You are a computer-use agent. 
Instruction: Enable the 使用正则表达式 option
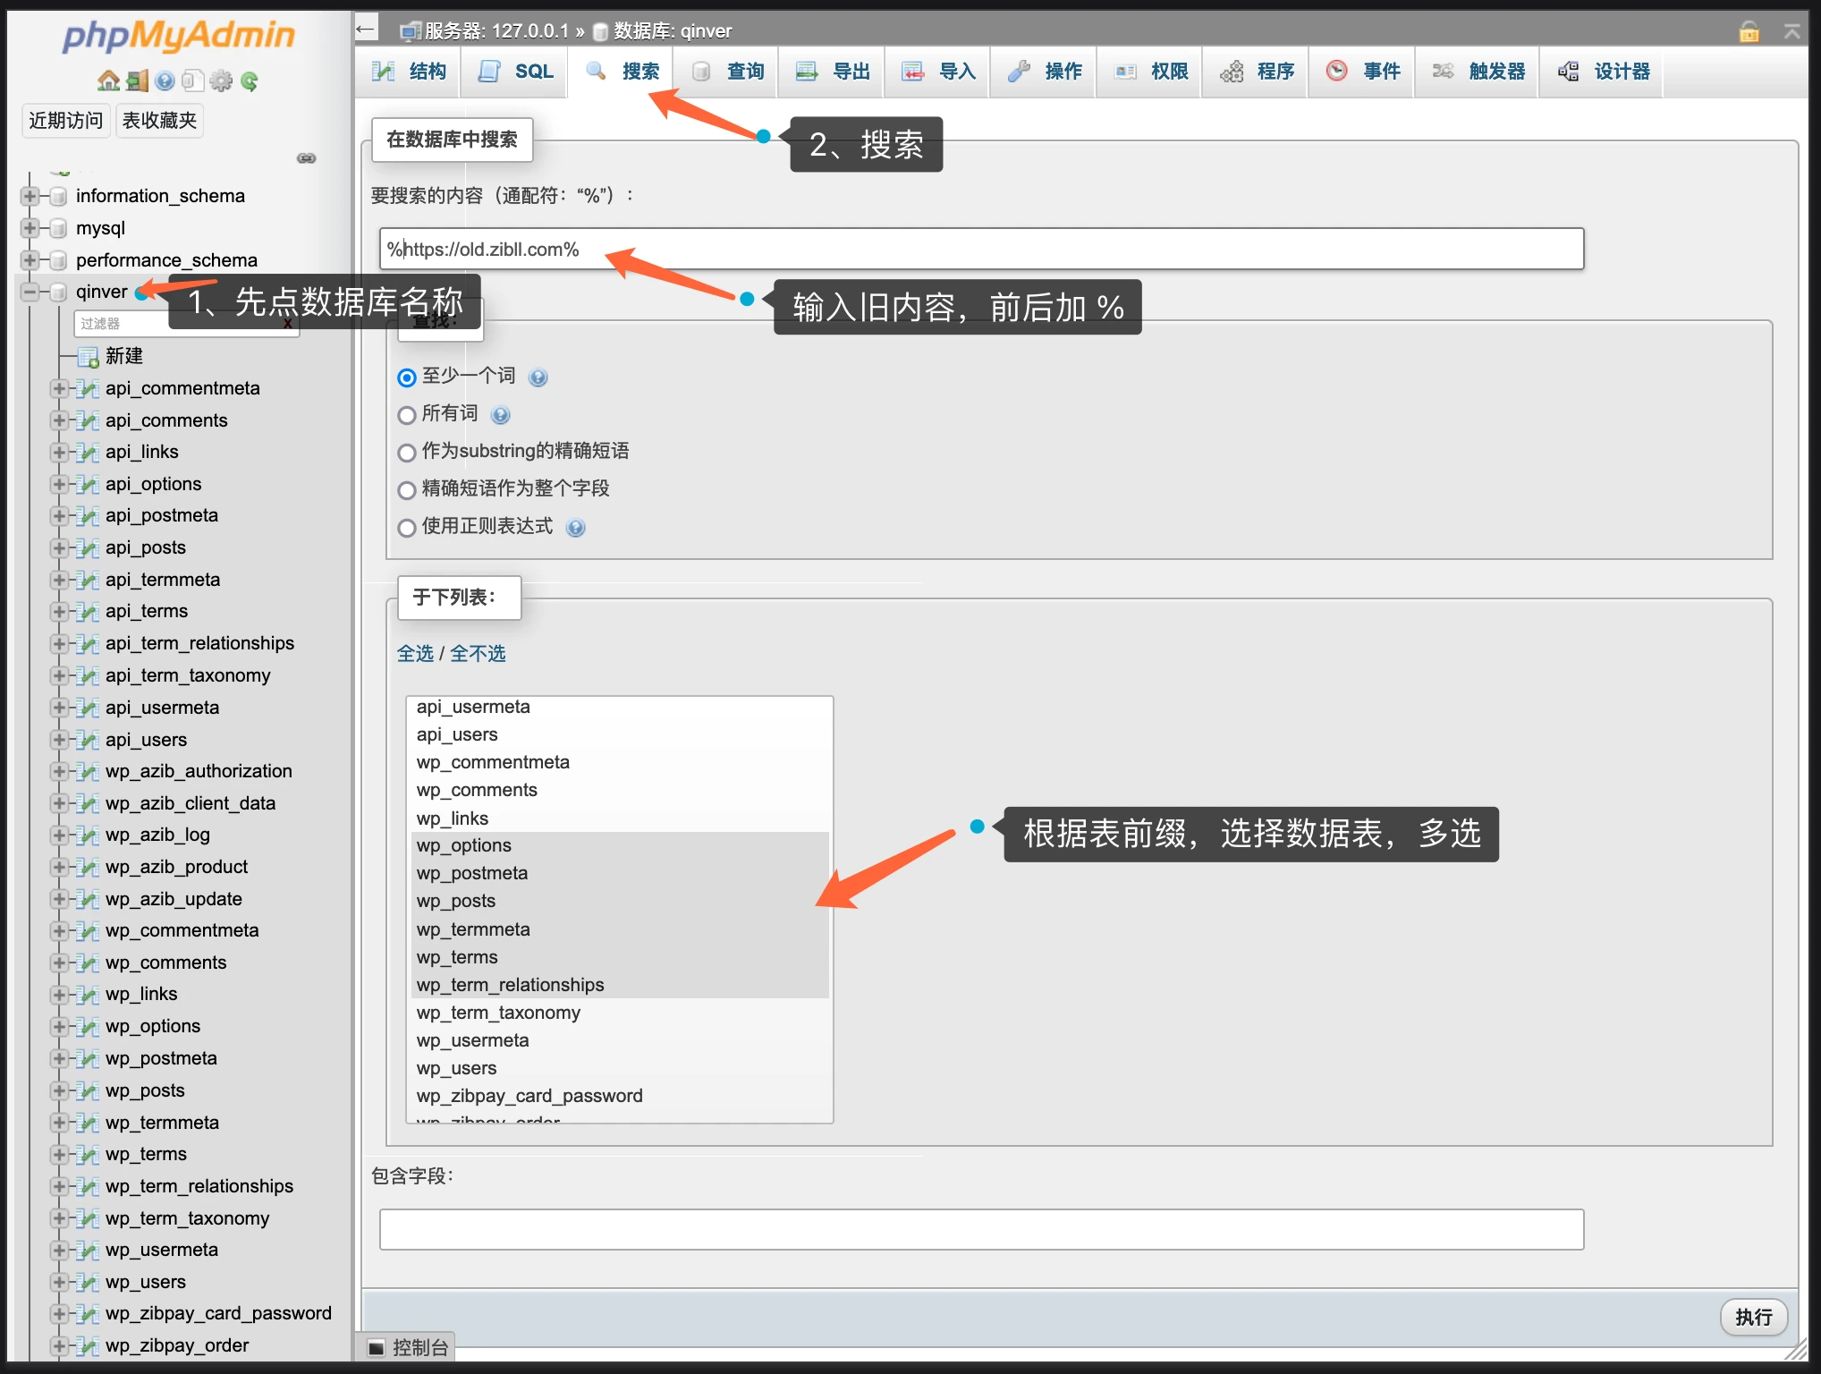point(407,527)
